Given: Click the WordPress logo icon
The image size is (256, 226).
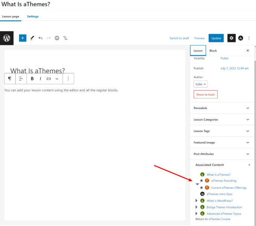Looking at the screenshot, I should coord(7,38).
